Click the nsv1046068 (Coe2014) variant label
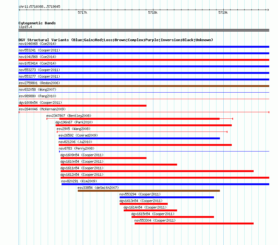Viewport: 278px width, 245px height. tap(37, 44)
